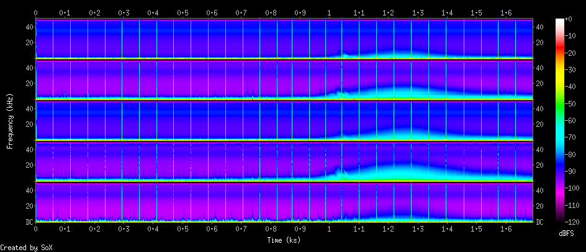This screenshot has height=252, width=586.
Task: Click the '-120' label on dBFS scale
Action: pyautogui.click(x=574, y=222)
